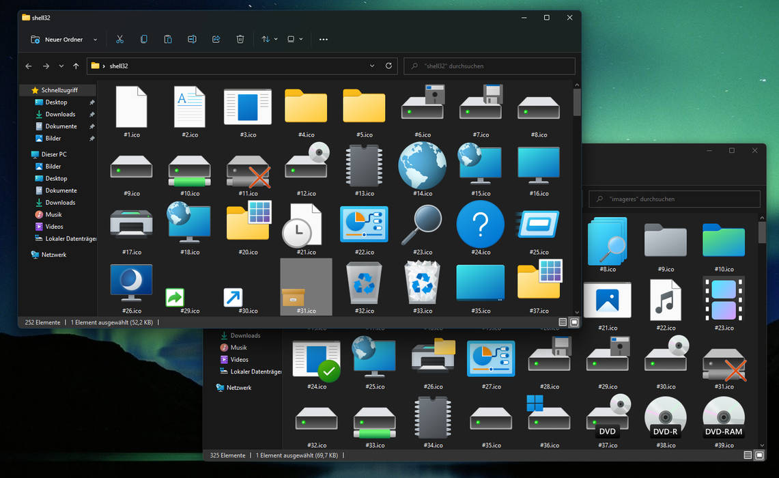Switch imageres window to details view
Viewport: 779px width, 478px height.
748,455
